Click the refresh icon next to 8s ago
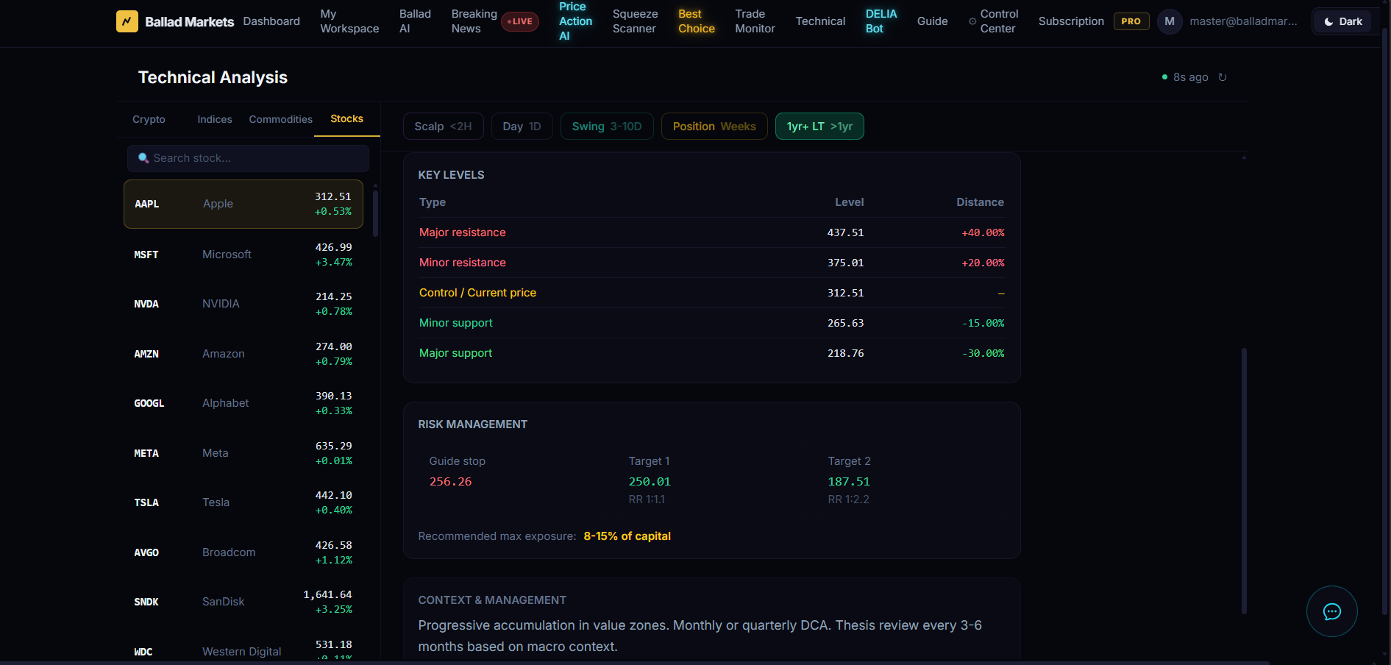Viewport: 1391px width, 665px height. tap(1223, 77)
